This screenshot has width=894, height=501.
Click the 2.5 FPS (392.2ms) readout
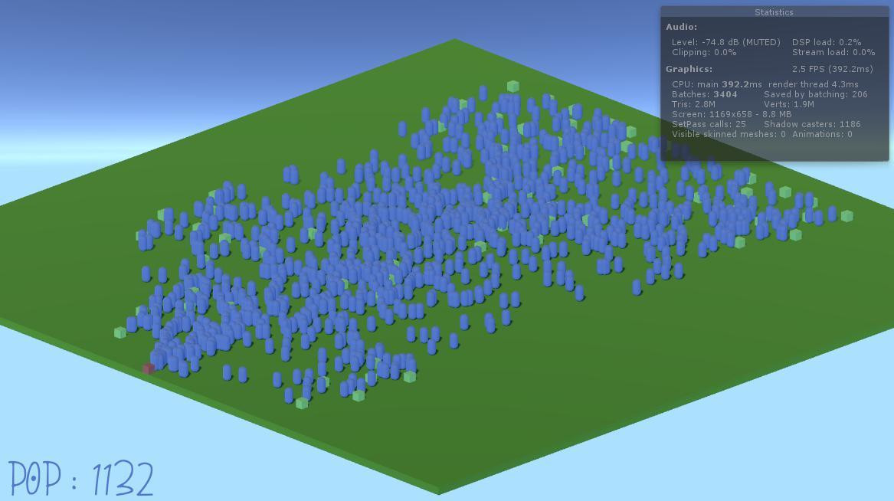(x=833, y=69)
